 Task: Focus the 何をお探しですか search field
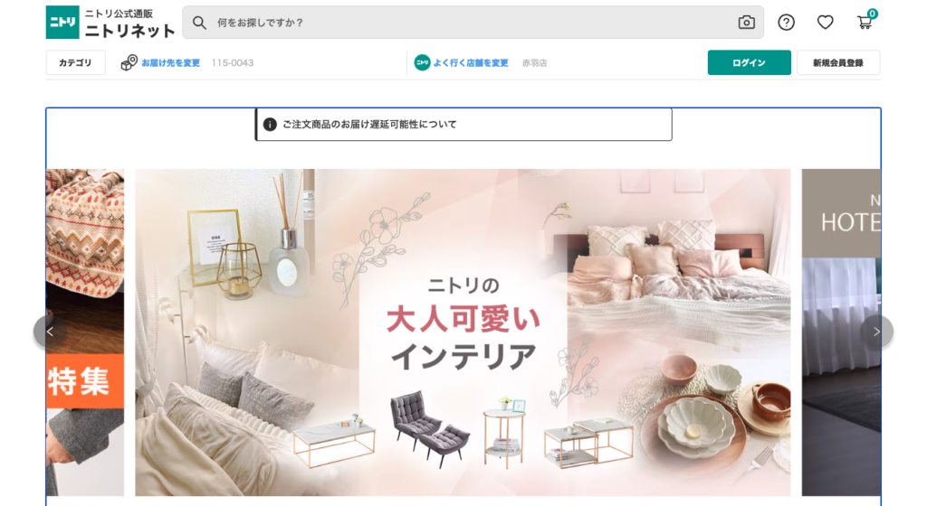pyautogui.click(x=473, y=23)
